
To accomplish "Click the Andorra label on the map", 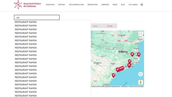I will click(123, 52).
